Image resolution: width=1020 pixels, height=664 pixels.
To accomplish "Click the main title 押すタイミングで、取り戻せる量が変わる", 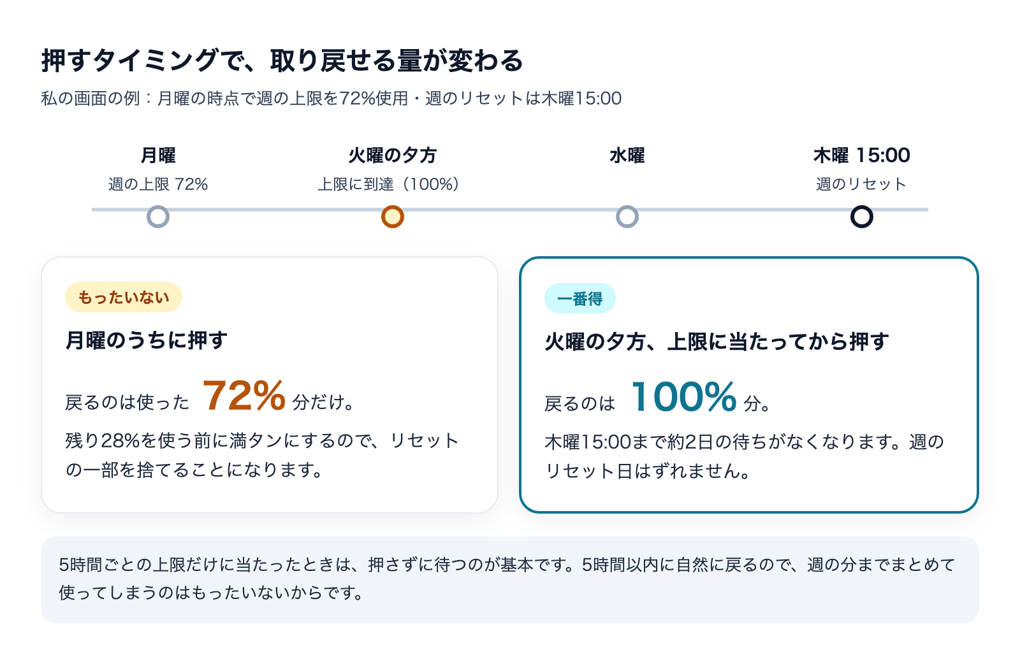I will point(282,61).
